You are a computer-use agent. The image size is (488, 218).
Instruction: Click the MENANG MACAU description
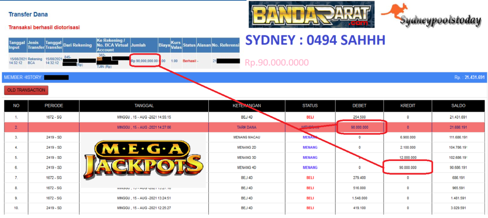(x=247, y=137)
